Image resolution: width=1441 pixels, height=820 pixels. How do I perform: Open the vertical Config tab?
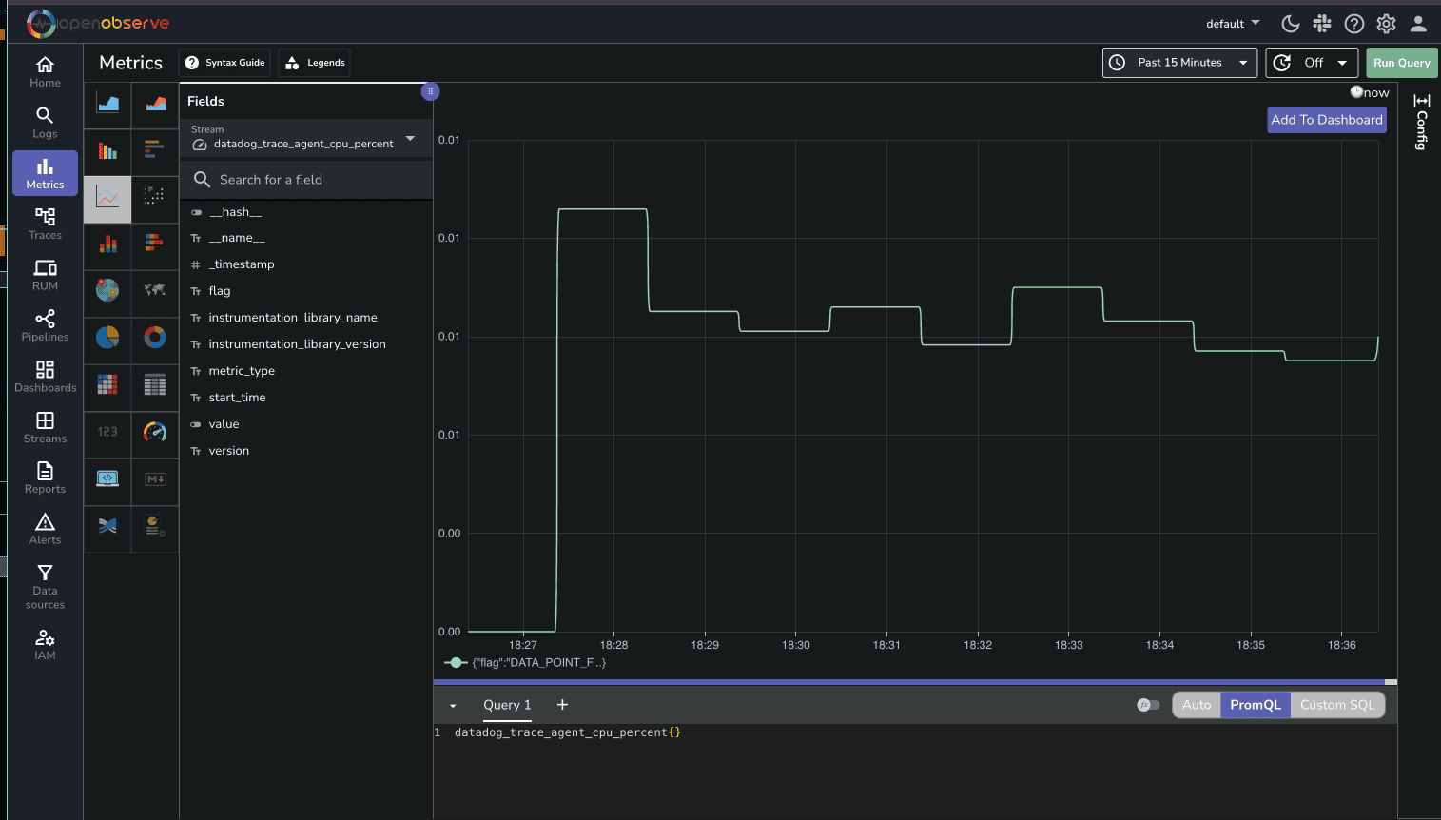pyautogui.click(x=1421, y=122)
